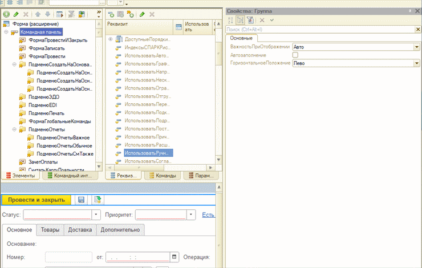The height and width of the screenshot is (268, 422).
Task: Switch to the Командный интерфейс tab
Action: 70,176
